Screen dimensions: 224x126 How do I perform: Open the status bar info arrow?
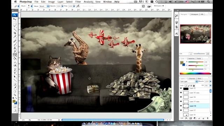pyautogui.click(x=59, y=120)
